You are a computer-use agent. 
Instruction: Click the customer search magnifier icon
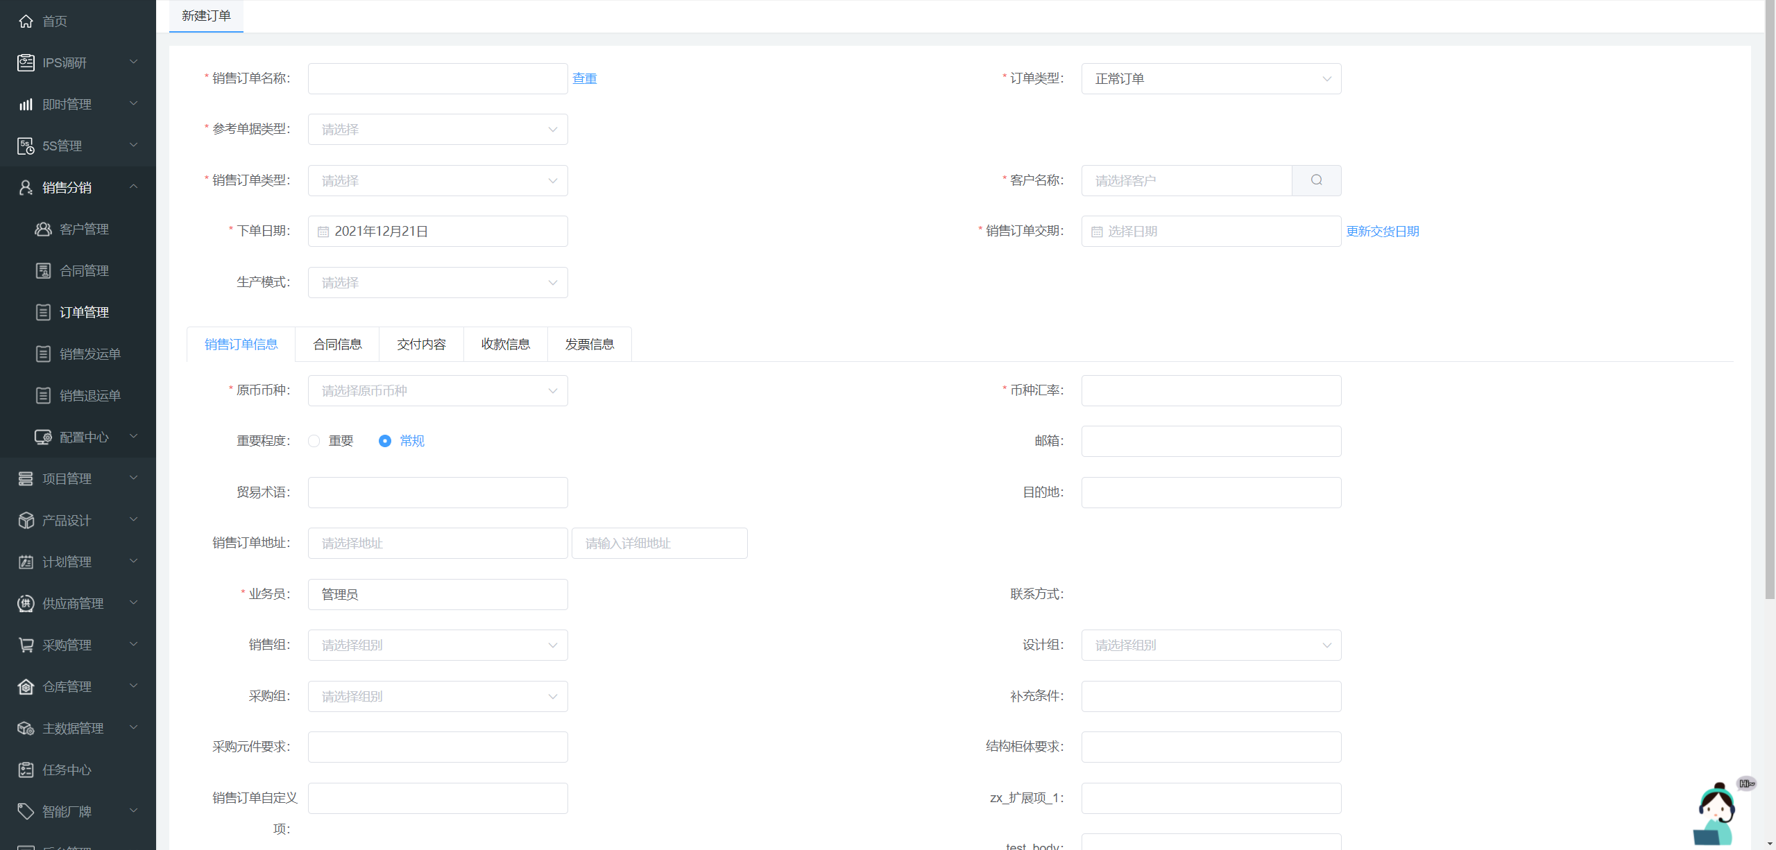click(x=1316, y=180)
